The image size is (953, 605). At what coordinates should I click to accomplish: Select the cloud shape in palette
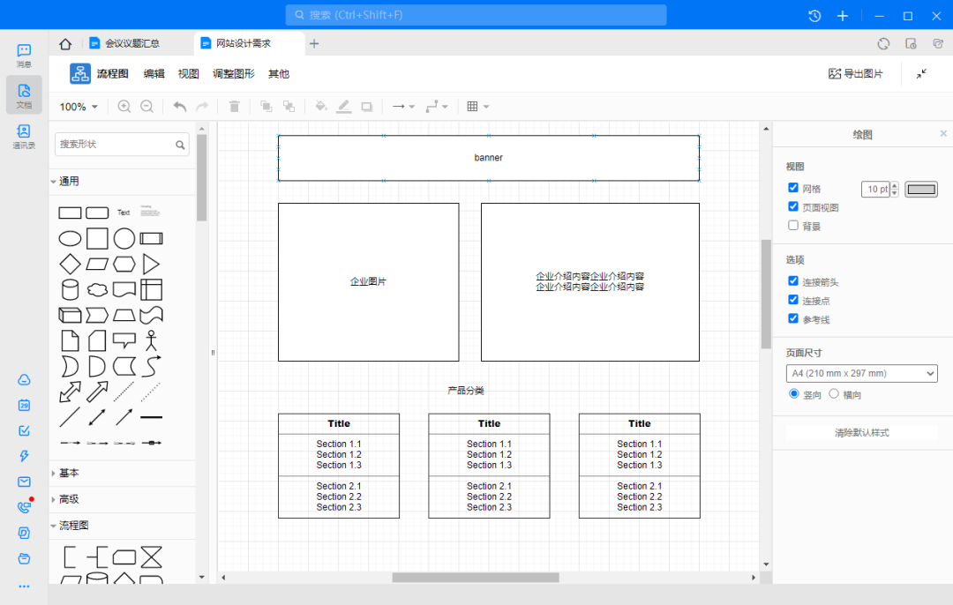click(97, 290)
